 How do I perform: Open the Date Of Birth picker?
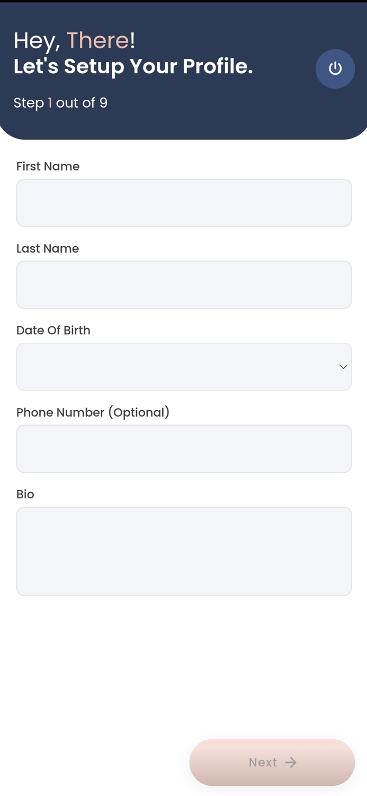[x=184, y=367]
